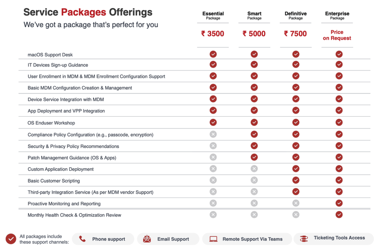Click Enterprise checkmark for Monthly Health Check
This screenshot has height=249, width=375.
pos(339,215)
